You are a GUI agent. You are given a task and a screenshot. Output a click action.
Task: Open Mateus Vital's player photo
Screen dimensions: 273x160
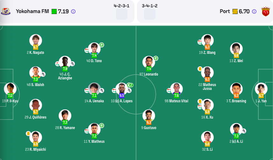176,89
